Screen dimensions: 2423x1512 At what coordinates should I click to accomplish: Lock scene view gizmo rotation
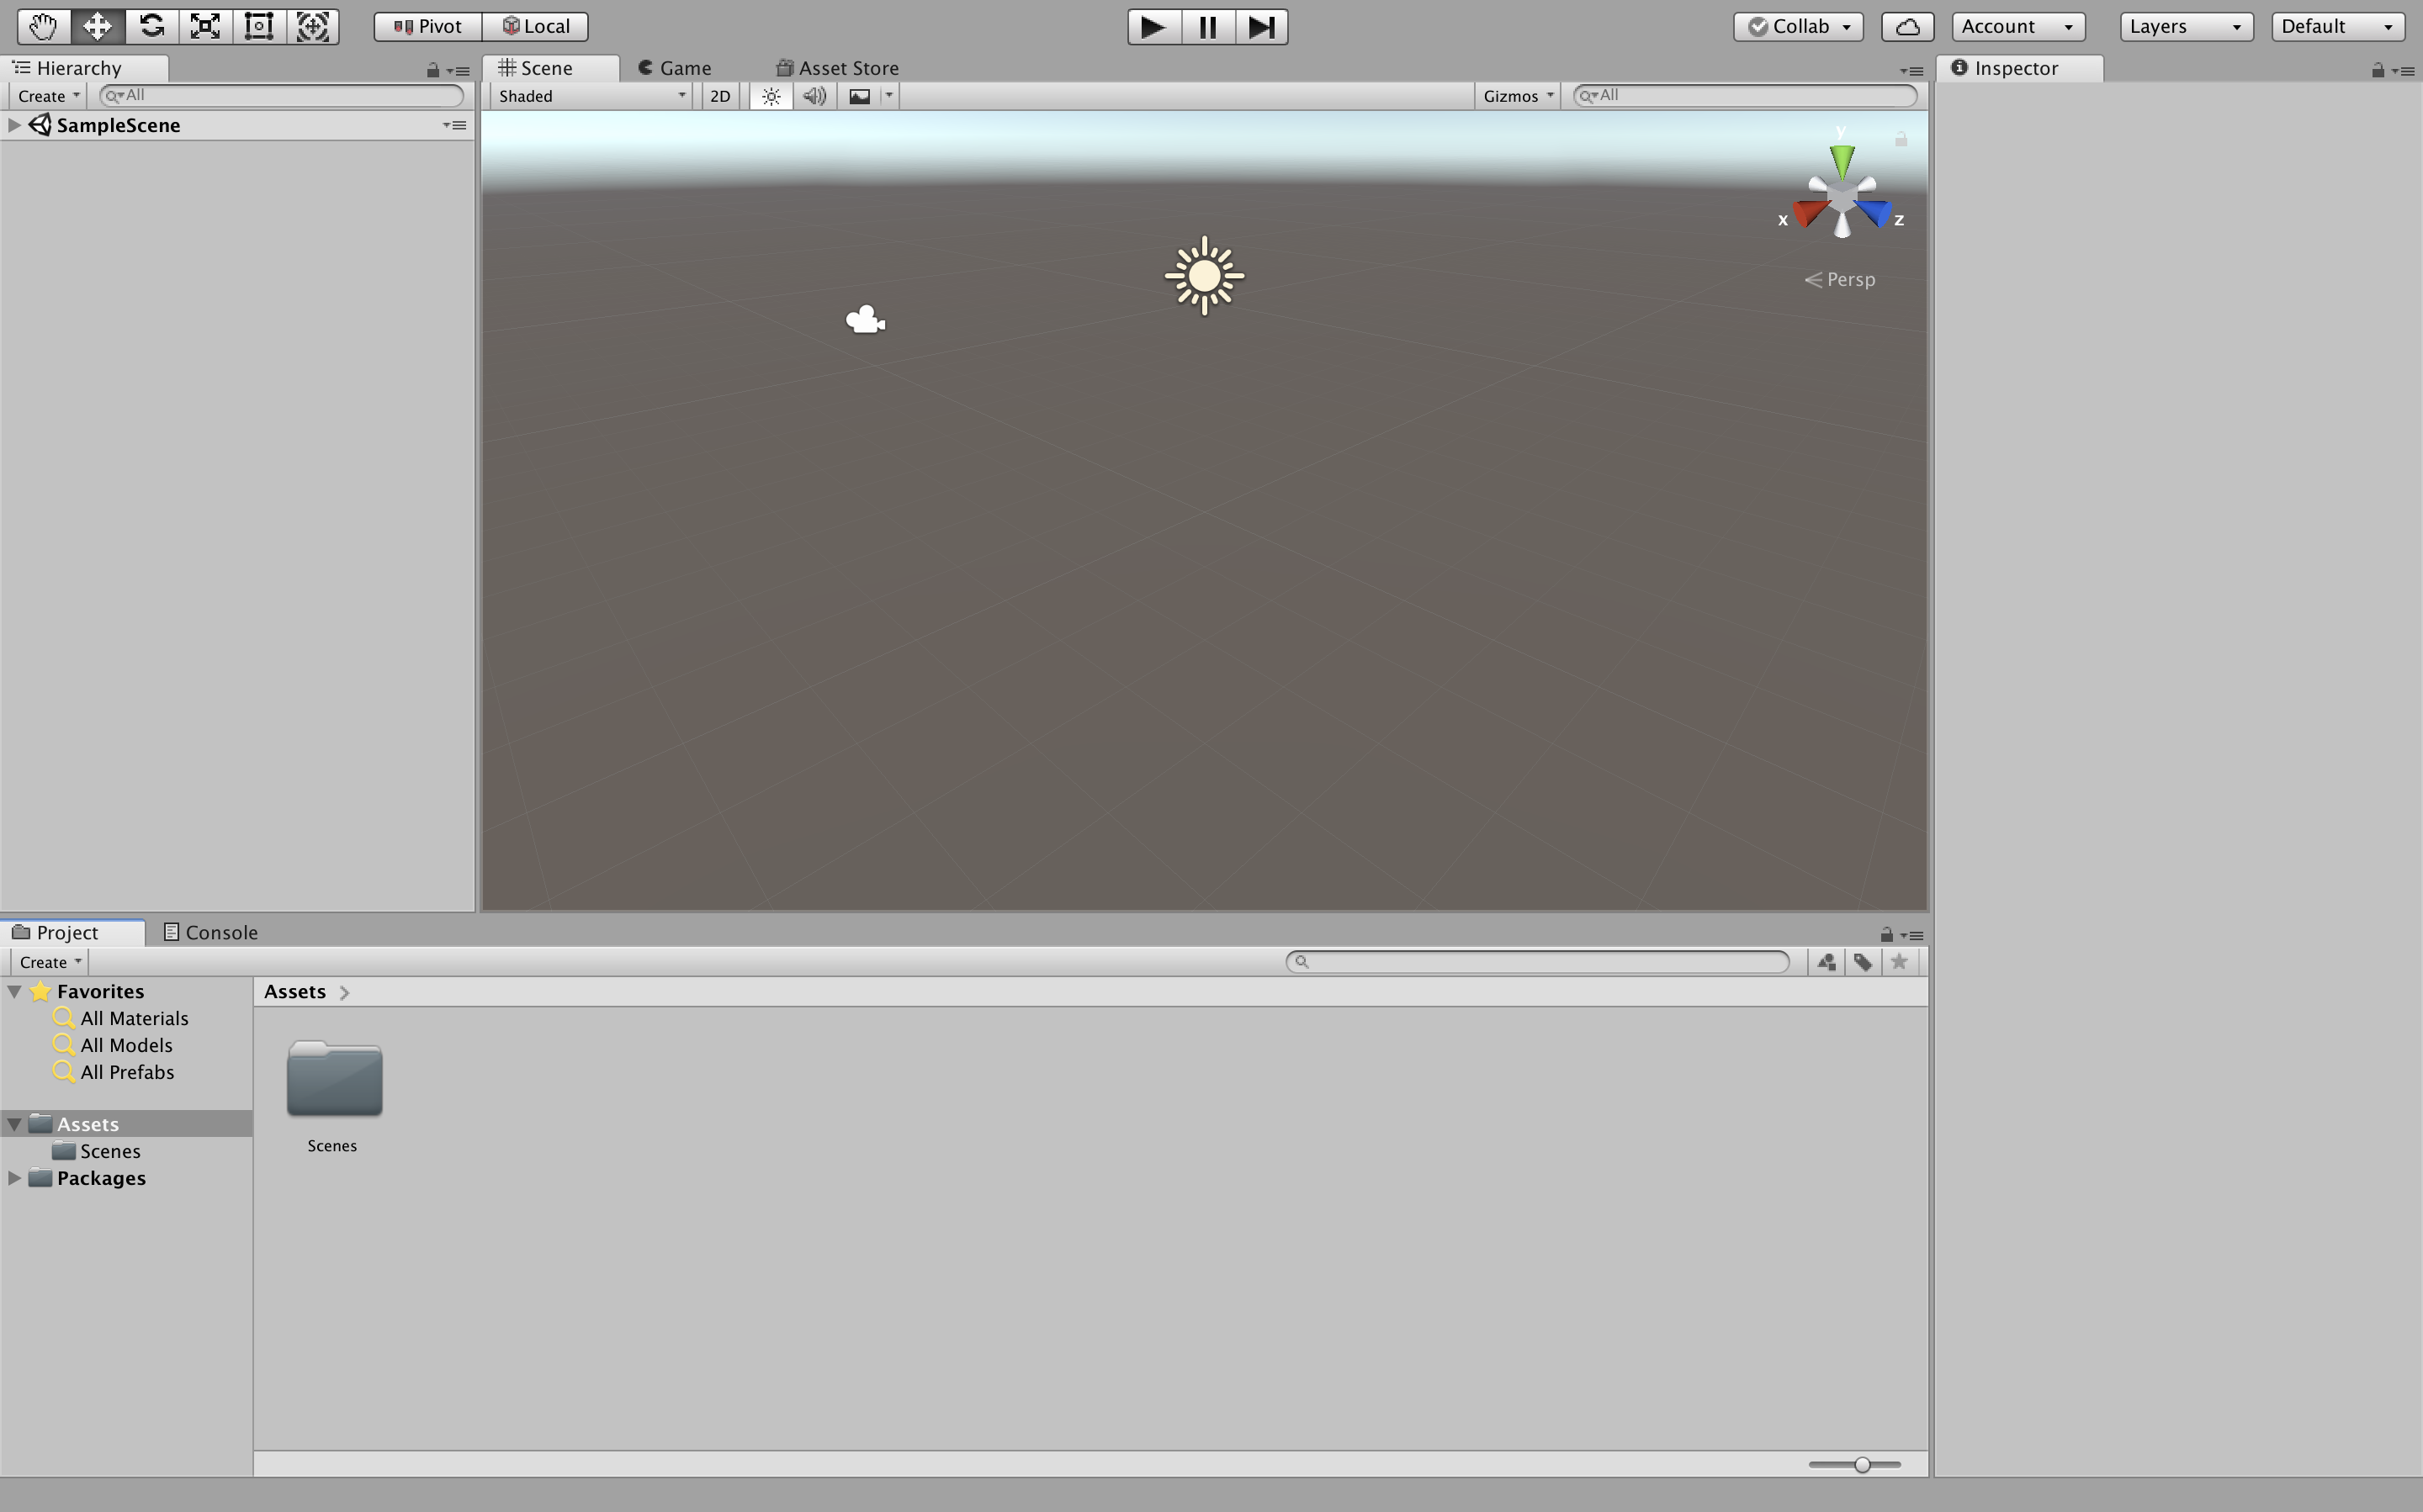1901,139
